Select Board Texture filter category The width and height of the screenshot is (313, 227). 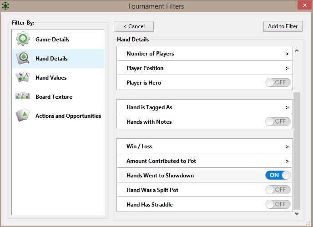tap(54, 97)
